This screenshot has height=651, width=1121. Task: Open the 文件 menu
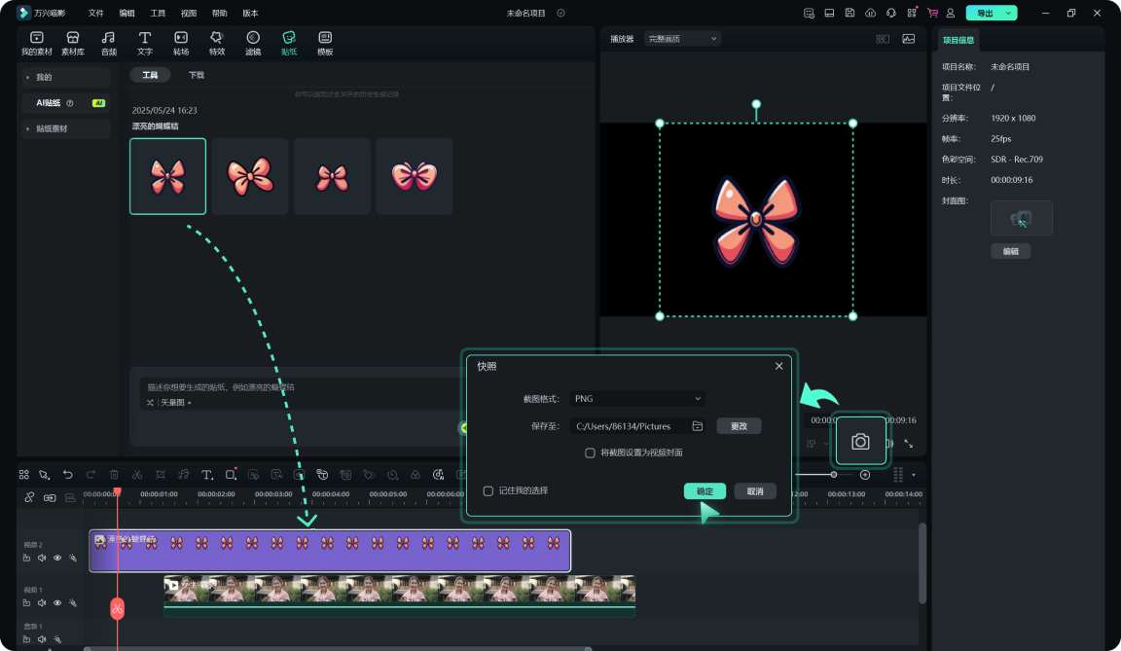(95, 14)
